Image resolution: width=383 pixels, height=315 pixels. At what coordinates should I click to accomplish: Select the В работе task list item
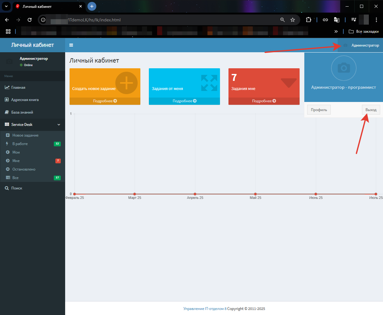20,144
